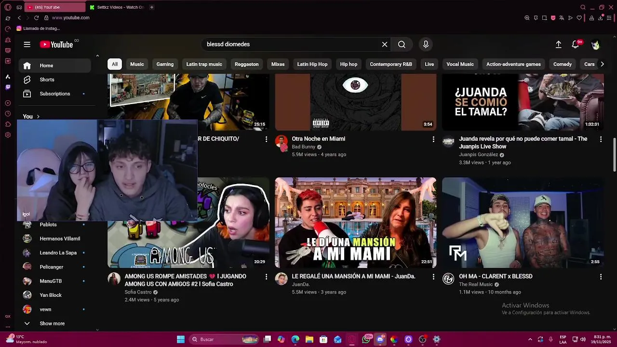The width and height of the screenshot is (617, 347).
Task: Open Opera Easy Setup sliders icon
Action: click(609, 18)
